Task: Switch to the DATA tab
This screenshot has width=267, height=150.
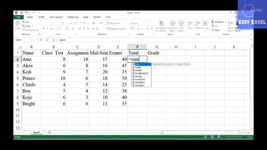Action: coord(86,17)
